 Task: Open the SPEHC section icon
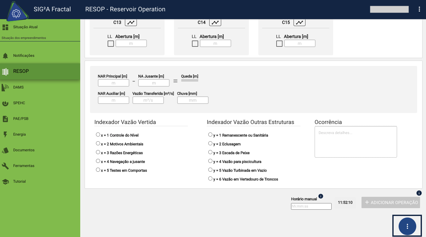(x=5, y=103)
